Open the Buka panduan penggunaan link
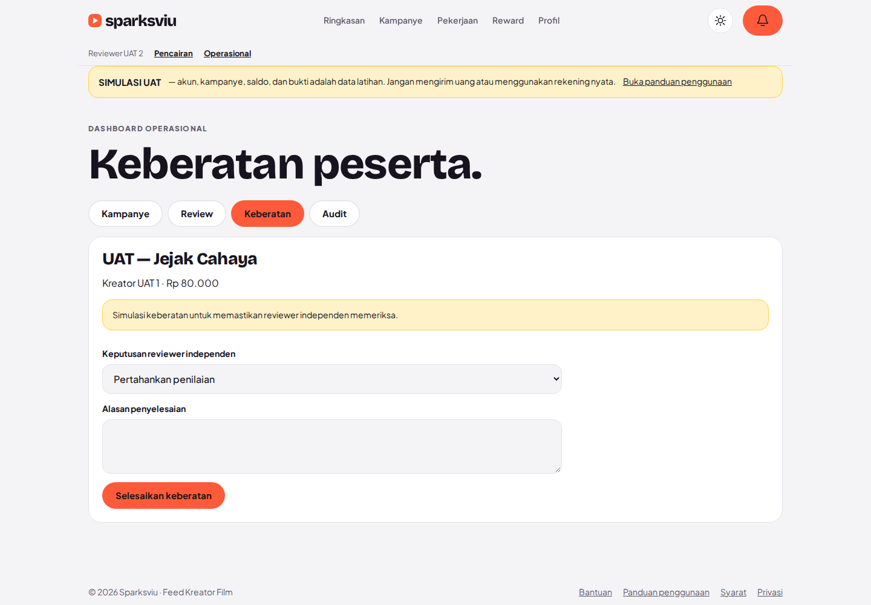 point(677,82)
